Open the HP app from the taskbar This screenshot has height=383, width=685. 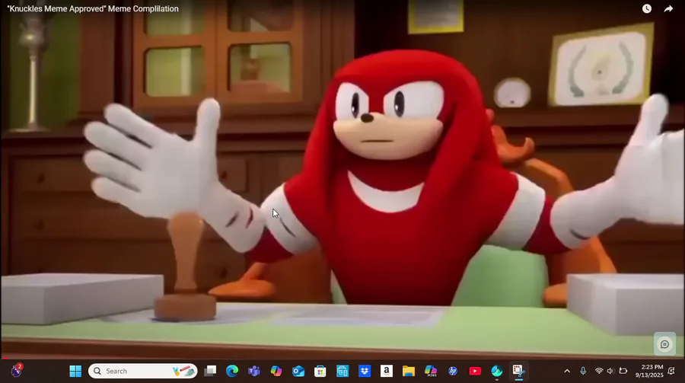click(453, 371)
